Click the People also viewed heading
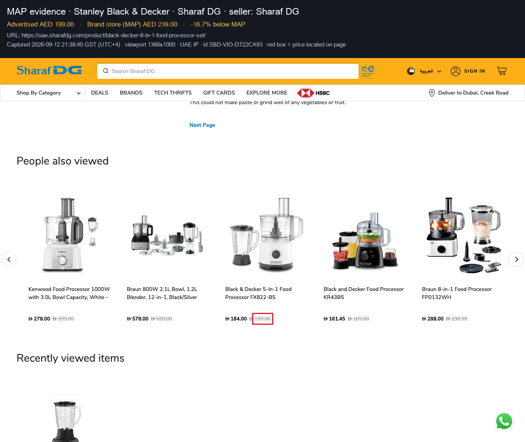The height and width of the screenshot is (442, 525). click(63, 161)
